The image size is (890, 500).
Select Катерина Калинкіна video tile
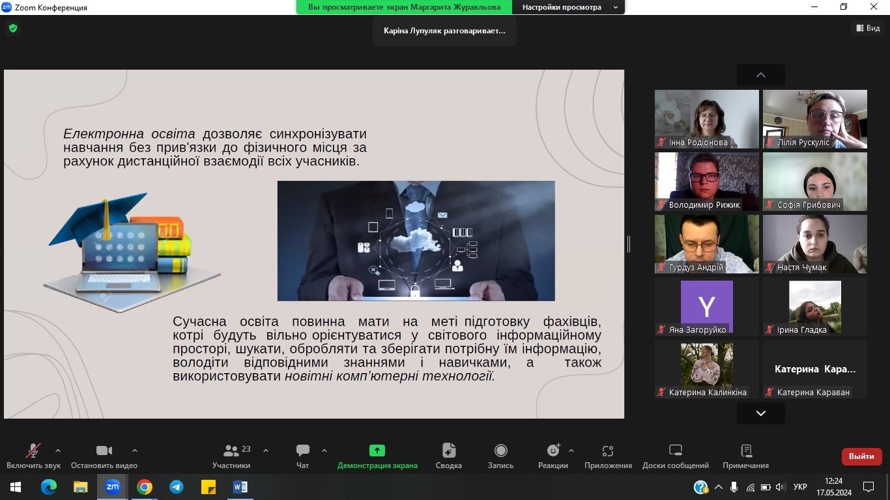click(707, 369)
